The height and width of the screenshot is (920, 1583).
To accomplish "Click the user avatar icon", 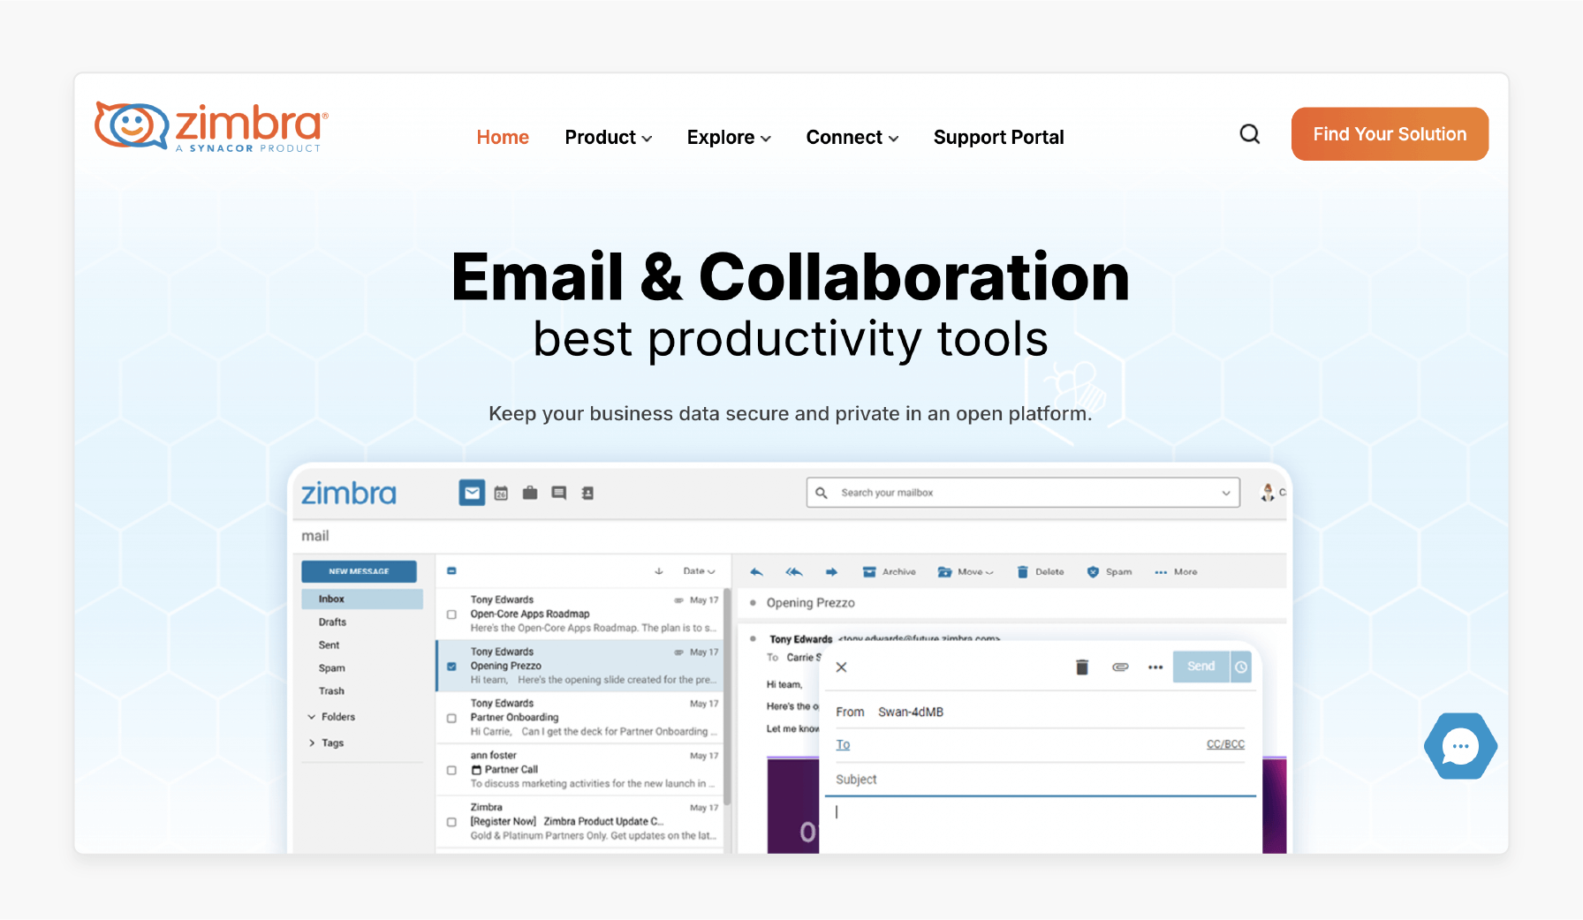I will tap(1268, 493).
